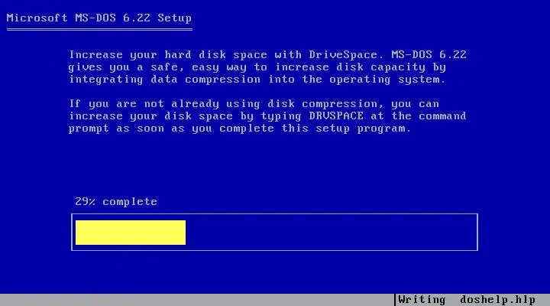Viewport: 550px width, 306px height.
Task: Click the vertical divider in the status bar
Action: point(395,300)
